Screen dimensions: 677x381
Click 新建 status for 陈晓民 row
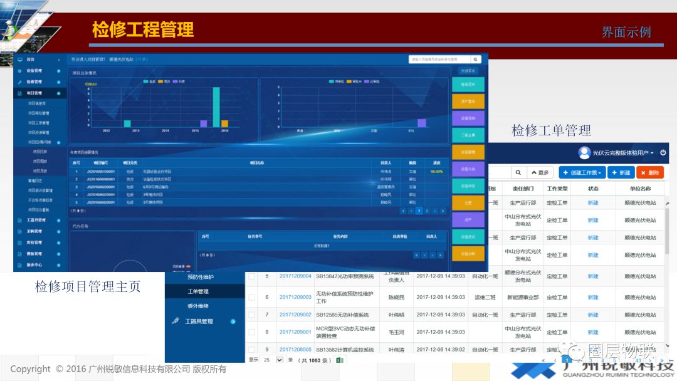coord(593,297)
